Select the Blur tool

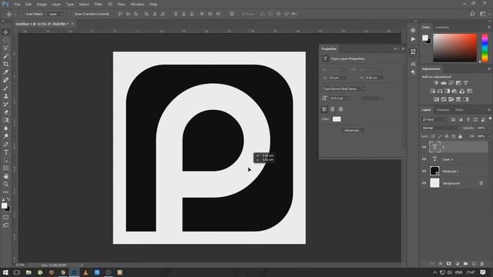[x=5, y=128]
